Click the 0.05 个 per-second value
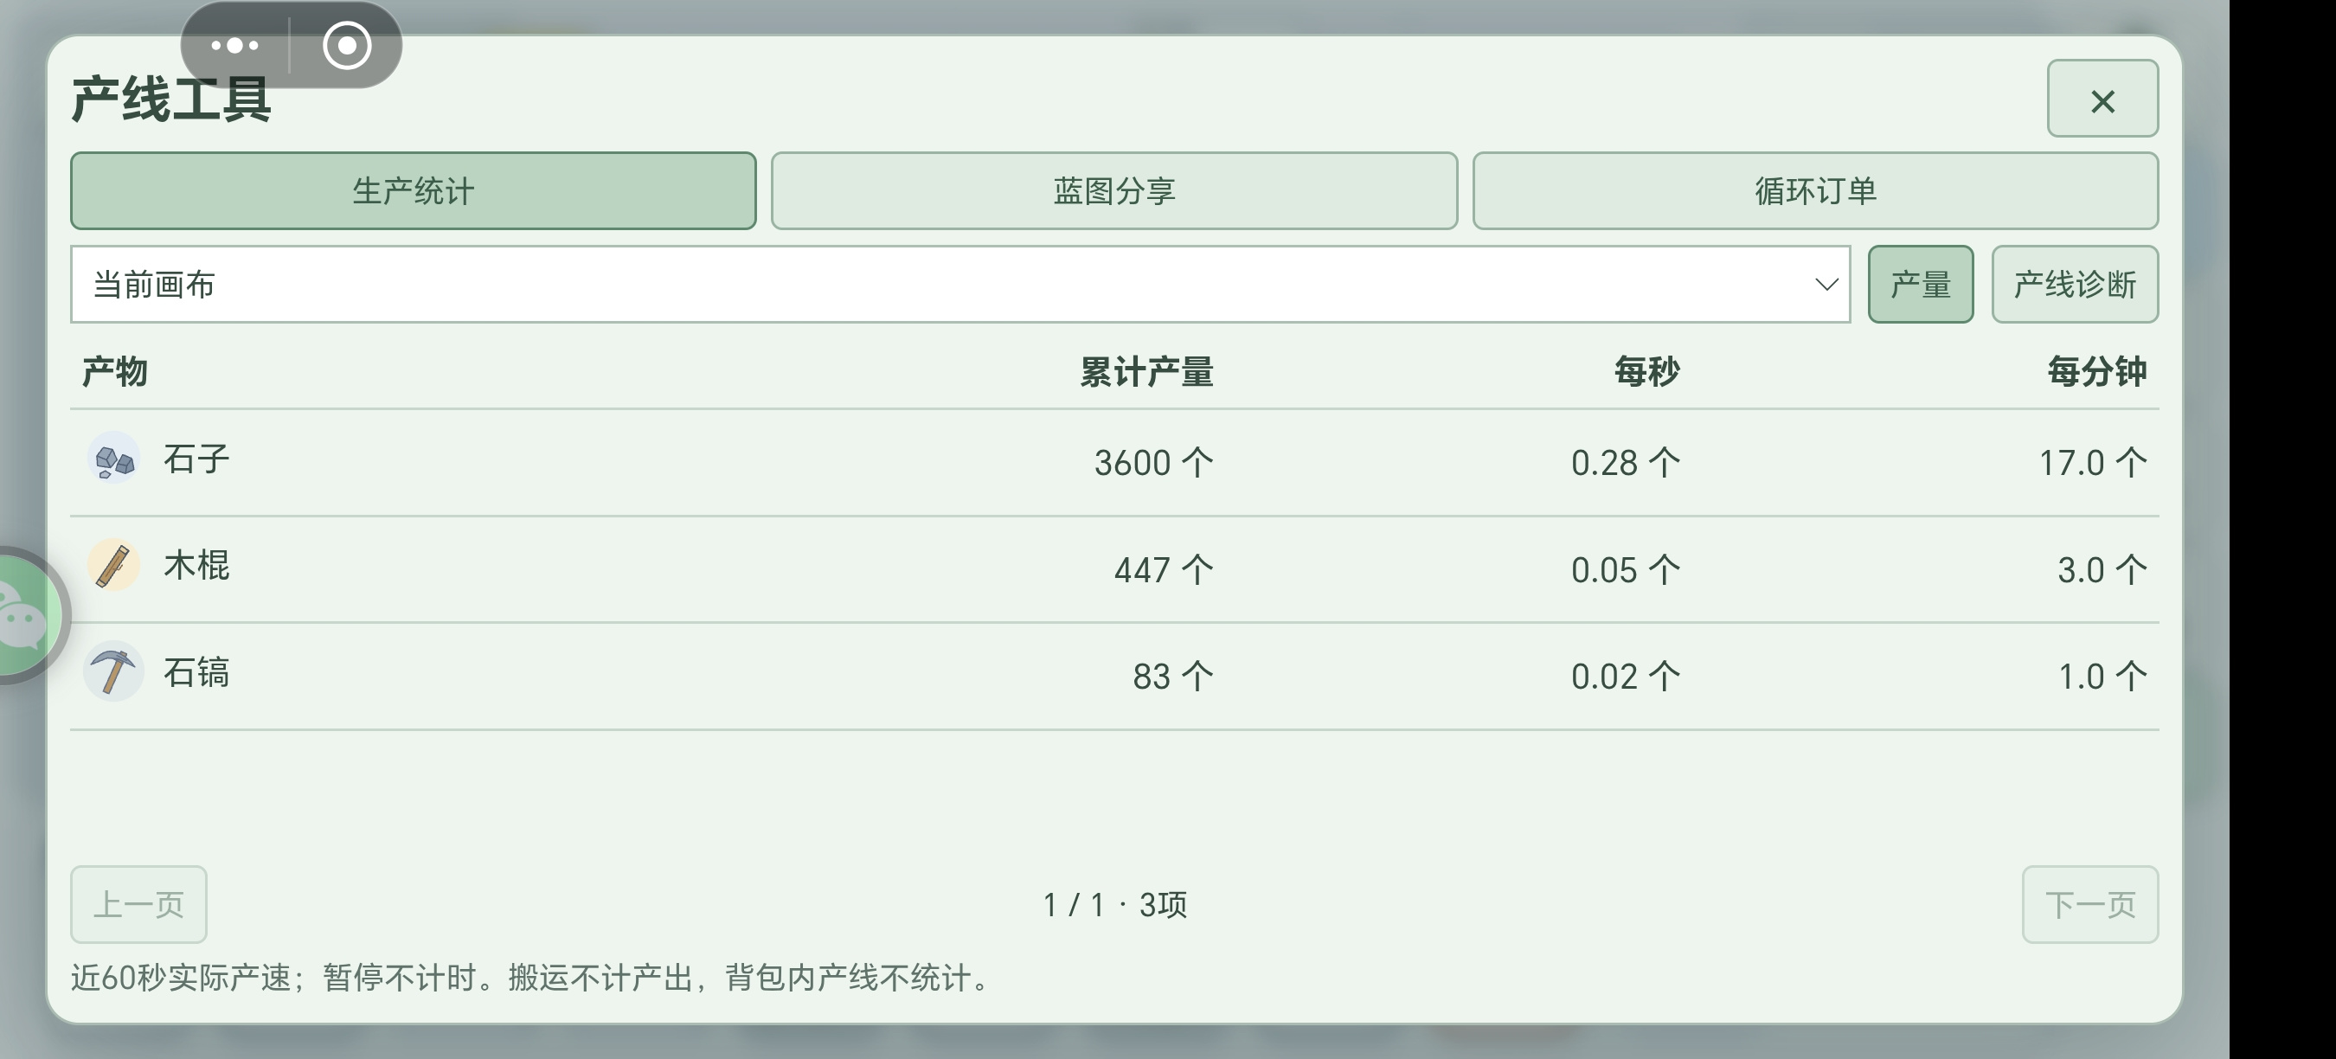Image resolution: width=2336 pixels, height=1059 pixels. coord(1625,570)
